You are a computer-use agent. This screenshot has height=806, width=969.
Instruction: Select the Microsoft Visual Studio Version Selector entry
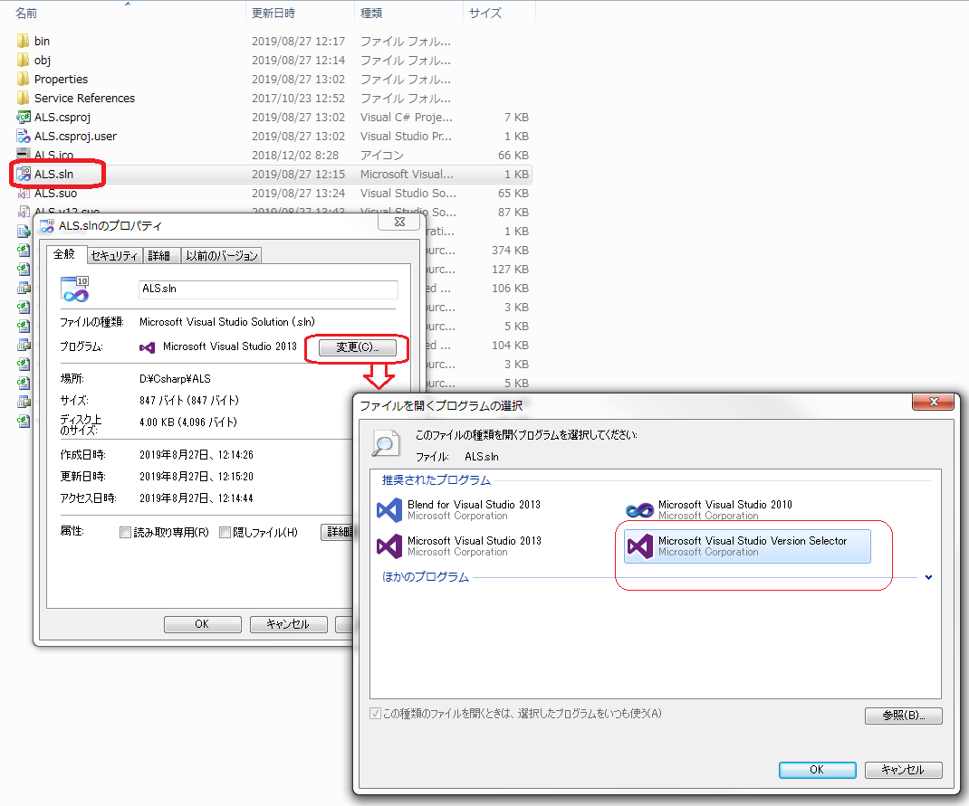click(x=747, y=546)
